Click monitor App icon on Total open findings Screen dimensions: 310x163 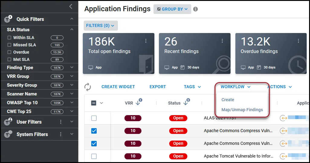(x=91, y=68)
